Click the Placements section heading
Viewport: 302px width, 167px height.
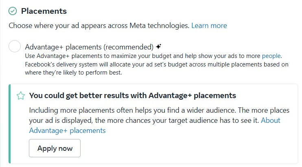pyautogui.click(x=44, y=11)
